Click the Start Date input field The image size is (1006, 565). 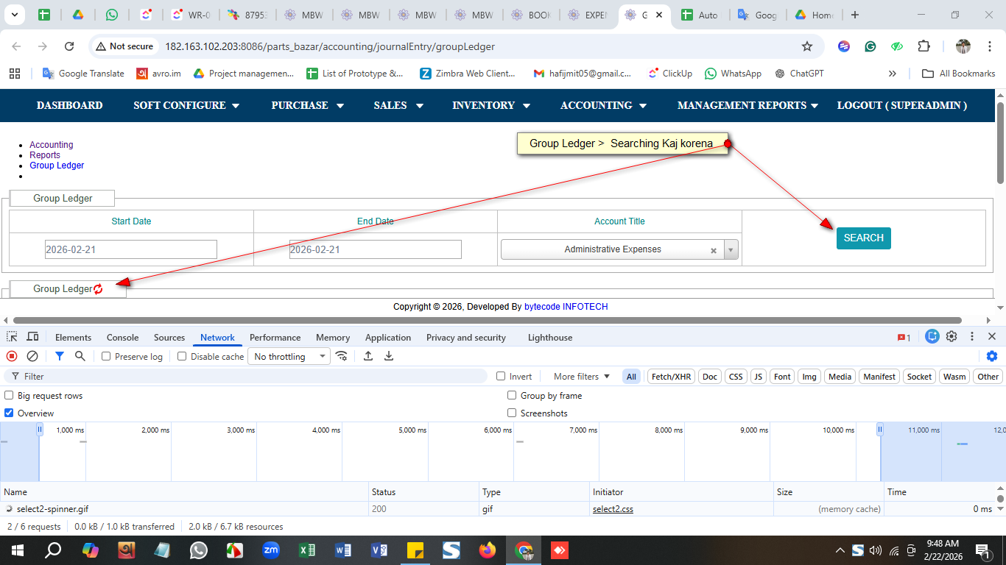[x=131, y=249]
